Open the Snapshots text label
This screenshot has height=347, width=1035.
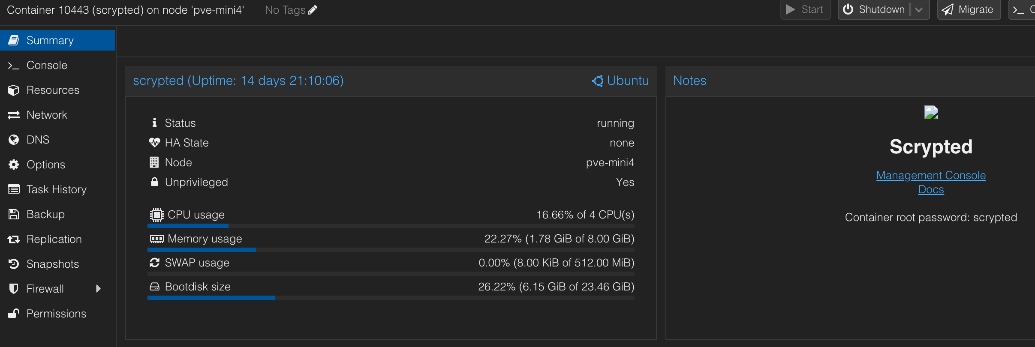point(53,264)
